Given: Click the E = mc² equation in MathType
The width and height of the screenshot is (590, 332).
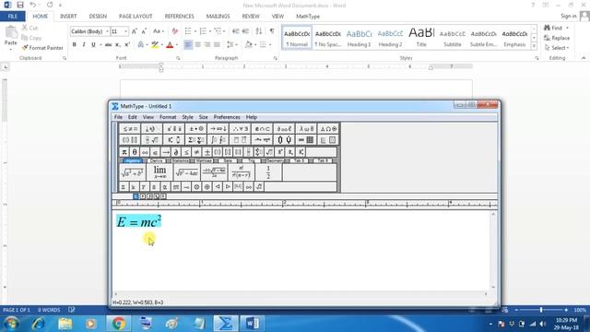Looking at the screenshot, I should tap(139, 221).
